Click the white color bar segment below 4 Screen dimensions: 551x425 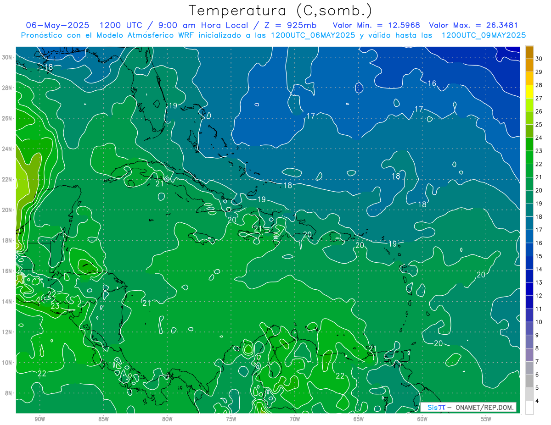(529, 407)
